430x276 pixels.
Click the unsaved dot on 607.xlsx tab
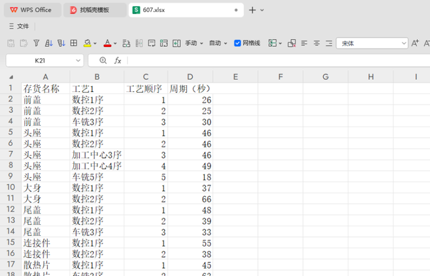coord(236,10)
